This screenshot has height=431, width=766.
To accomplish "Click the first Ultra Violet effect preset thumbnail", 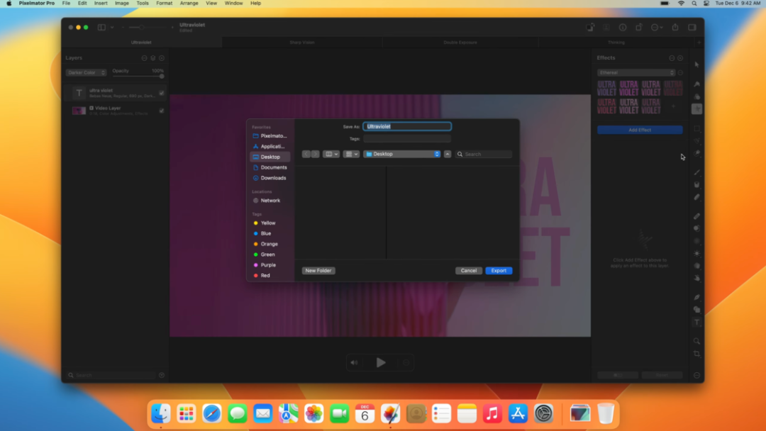I will pos(606,89).
